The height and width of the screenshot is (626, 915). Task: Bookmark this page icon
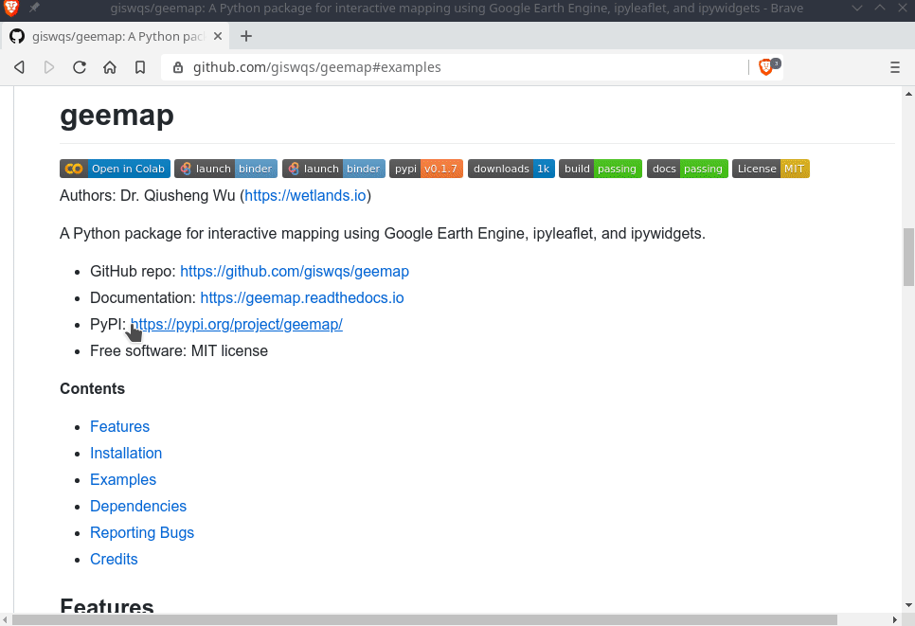140,67
